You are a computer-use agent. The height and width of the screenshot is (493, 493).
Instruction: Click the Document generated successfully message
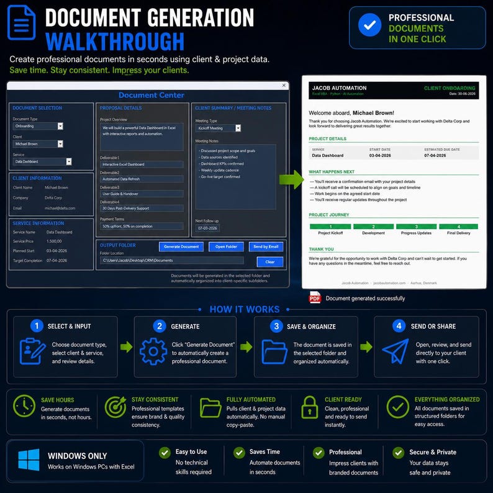coord(365,298)
